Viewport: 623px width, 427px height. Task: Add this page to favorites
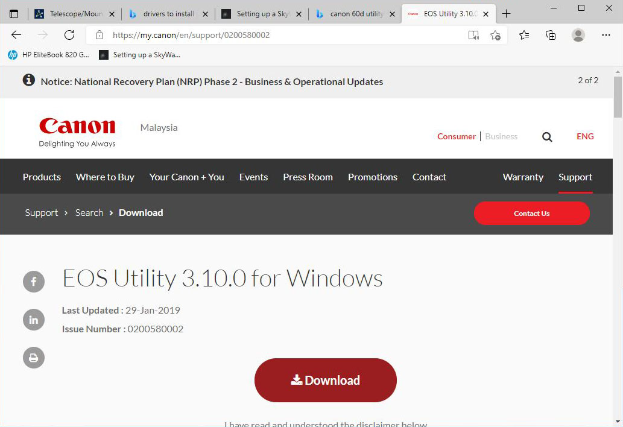495,35
